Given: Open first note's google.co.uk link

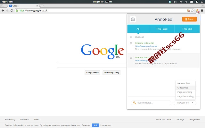Looking at the screenshot, I should tap(146, 46).
